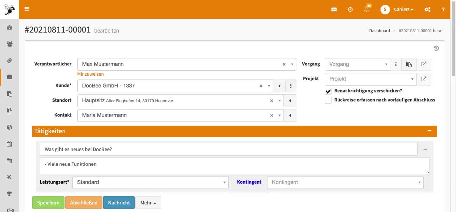Click the hamburger menu icon
This screenshot has height=212, width=456.
(27, 9)
